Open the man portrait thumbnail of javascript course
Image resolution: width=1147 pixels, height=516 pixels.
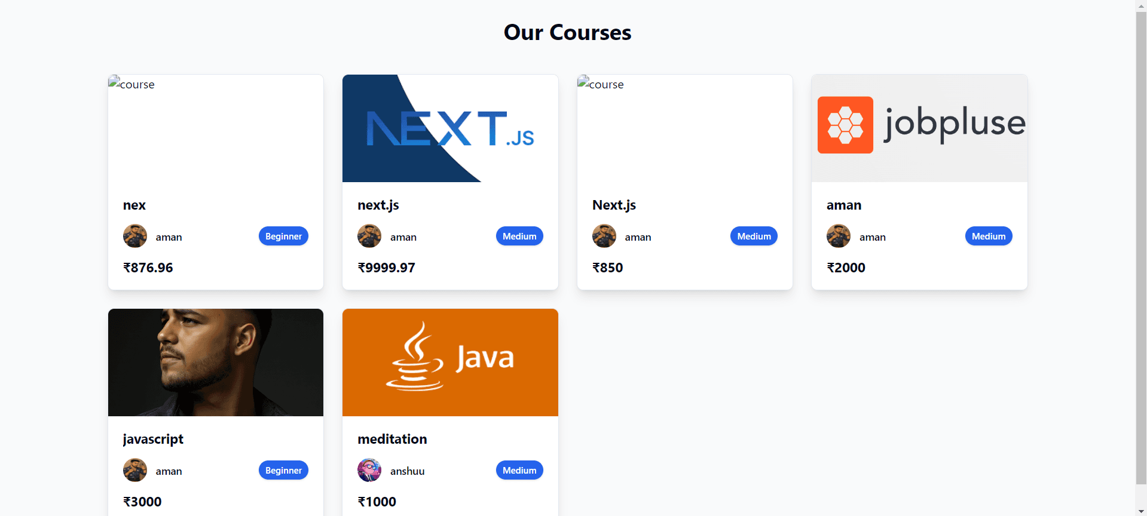point(216,363)
